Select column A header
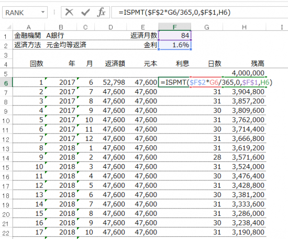 click(x=29, y=27)
